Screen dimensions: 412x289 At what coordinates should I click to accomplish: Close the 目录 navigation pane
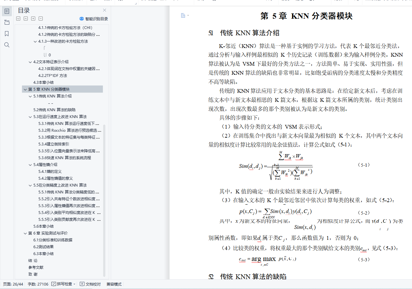105,10
